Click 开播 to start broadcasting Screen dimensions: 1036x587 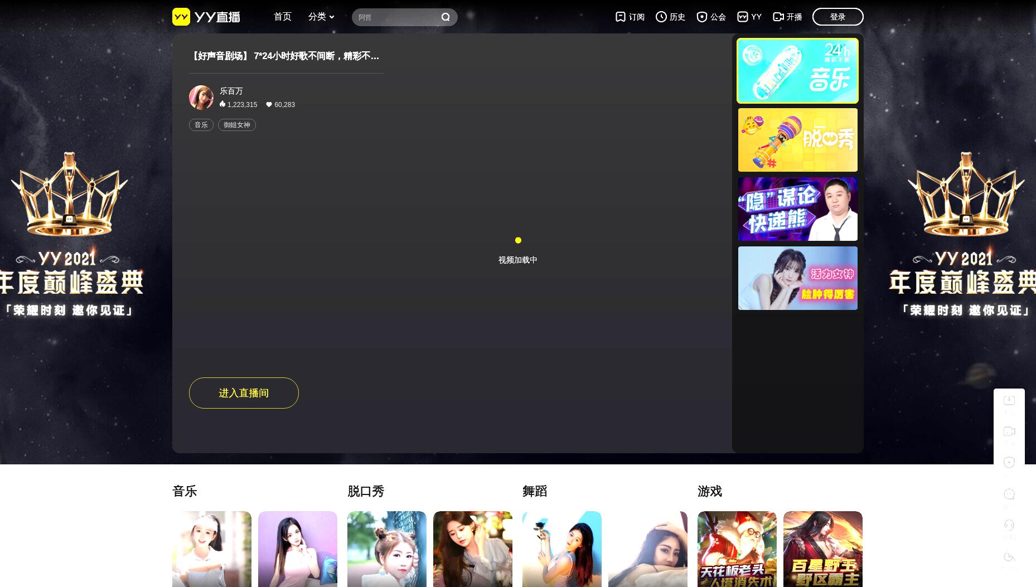click(x=787, y=17)
